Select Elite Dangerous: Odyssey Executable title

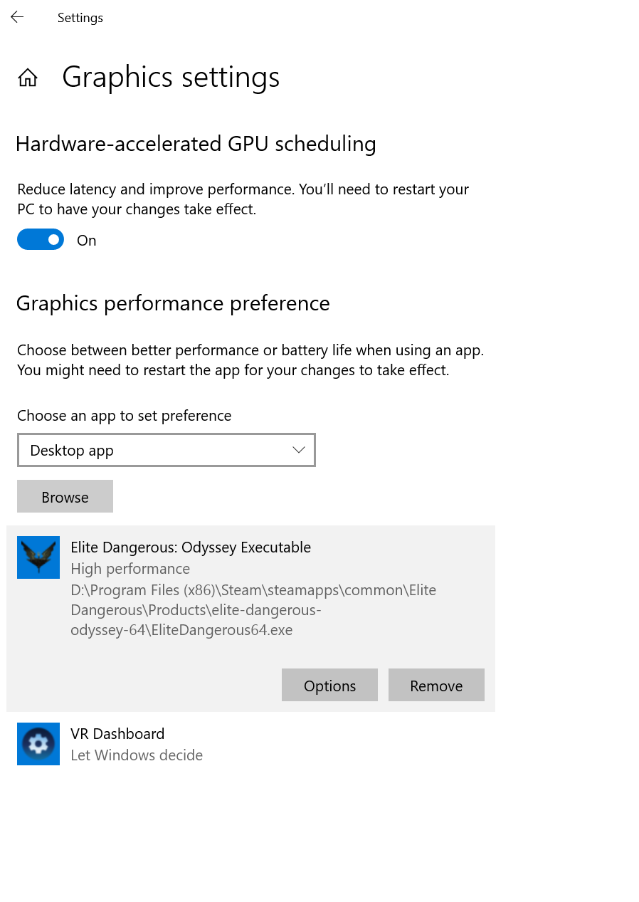pyautogui.click(x=191, y=547)
